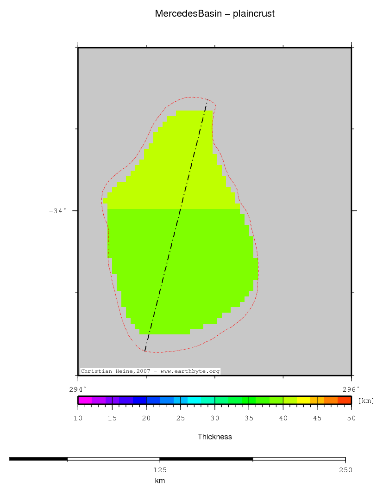Click the 125 label on the scale bar
This screenshot has width=383, height=493.
click(160, 470)
